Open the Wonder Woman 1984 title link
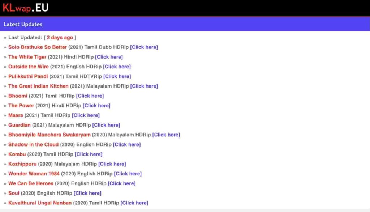This screenshot has width=370, height=212. click(x=34, y=174)
